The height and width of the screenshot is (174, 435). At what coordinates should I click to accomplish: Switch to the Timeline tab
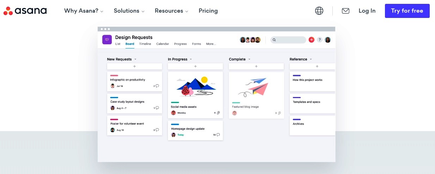pyautogui.click(x=145, y=44)
